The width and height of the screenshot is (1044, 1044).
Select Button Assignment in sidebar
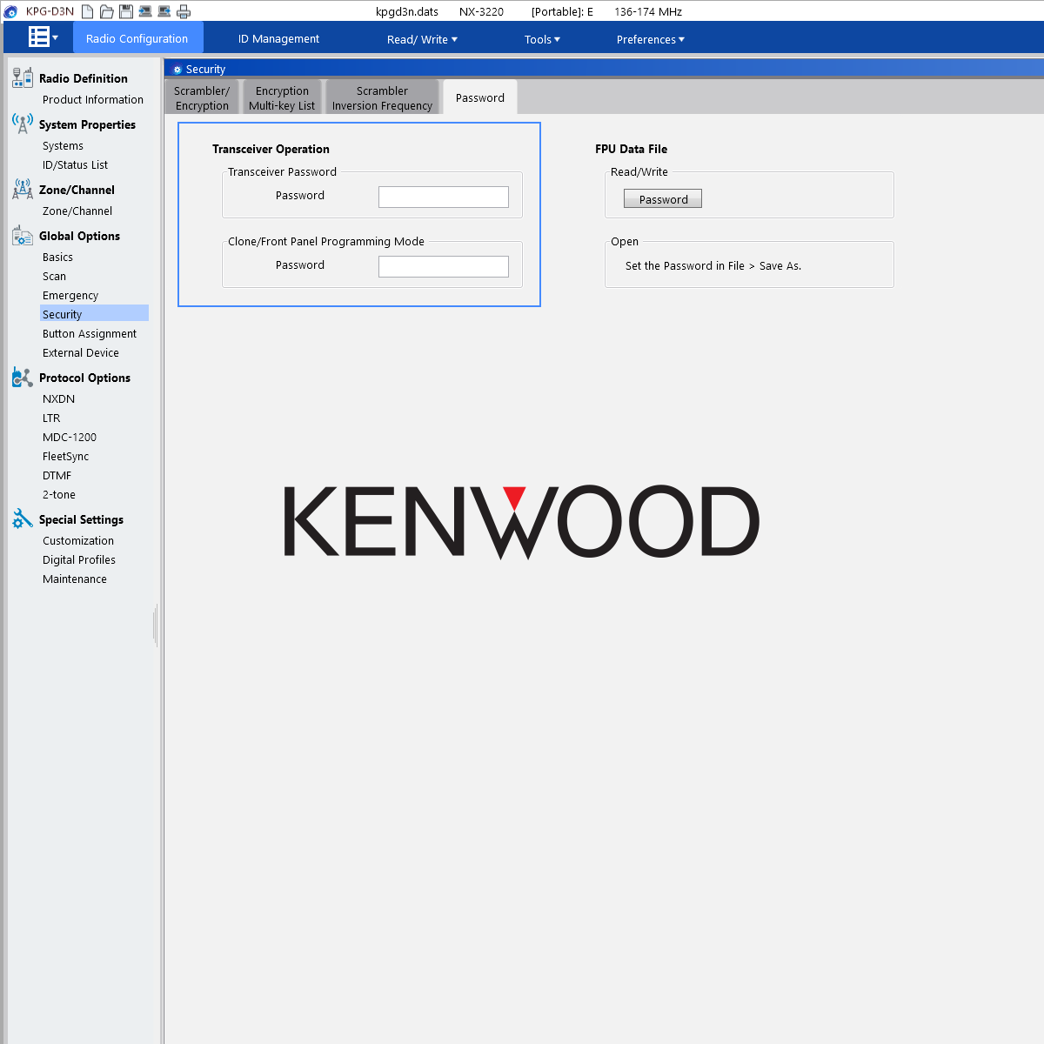[x=90, y=334]
